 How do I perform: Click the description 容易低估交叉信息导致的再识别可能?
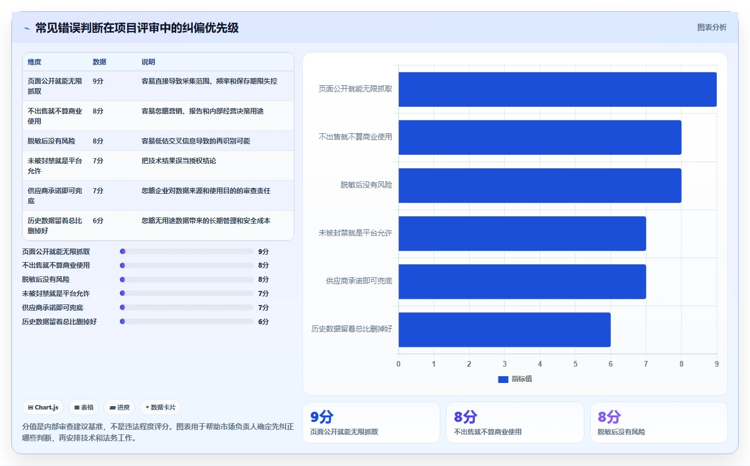[196, 141]
